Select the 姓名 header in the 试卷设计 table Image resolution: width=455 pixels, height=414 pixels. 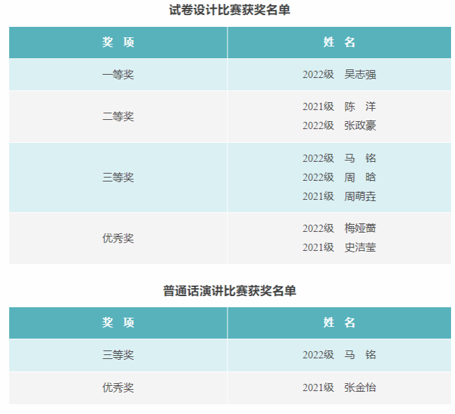[339, 42]
